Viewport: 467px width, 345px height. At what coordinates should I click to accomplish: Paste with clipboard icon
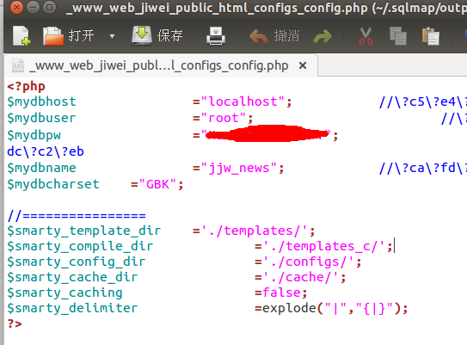(x=430, y=36)
